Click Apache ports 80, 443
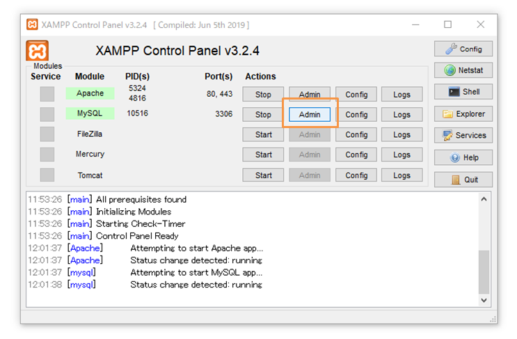The height and width of the screenshot is (339, 517). coord(220,94)
